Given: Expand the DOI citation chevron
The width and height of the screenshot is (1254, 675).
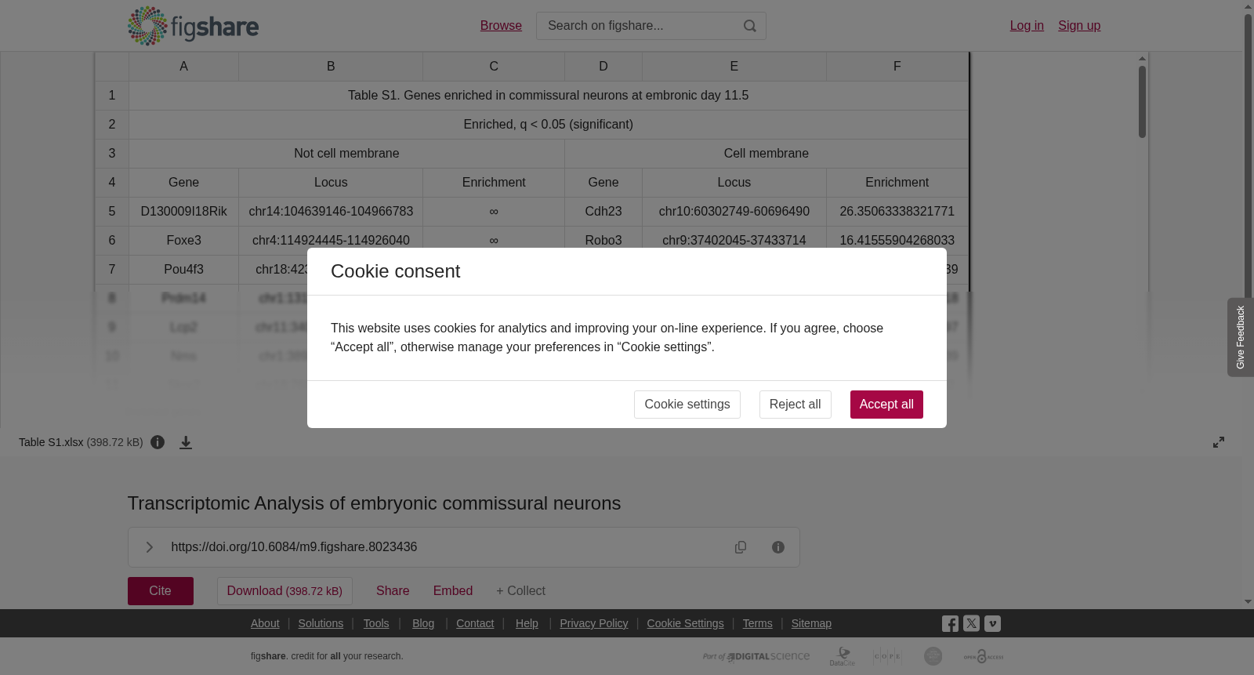Looking at the screenshot, I should 149,547.
